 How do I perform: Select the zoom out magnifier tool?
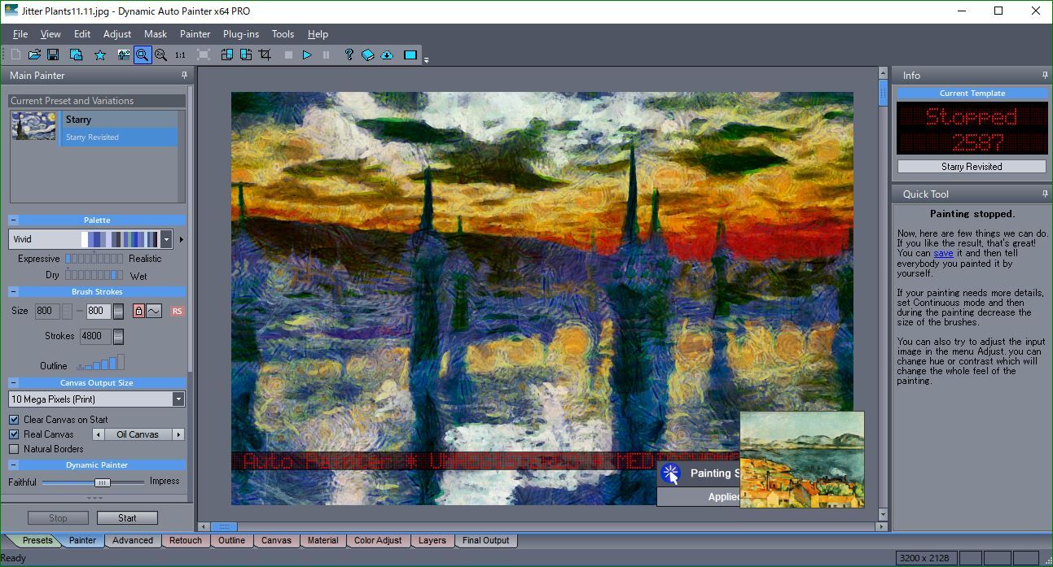tap(161, 55)
